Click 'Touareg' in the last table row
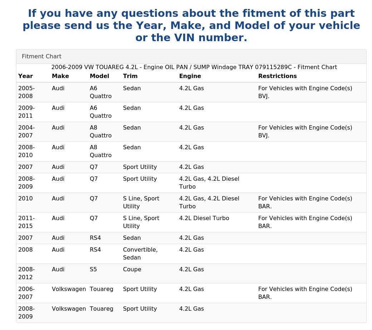 pos(101,309)
